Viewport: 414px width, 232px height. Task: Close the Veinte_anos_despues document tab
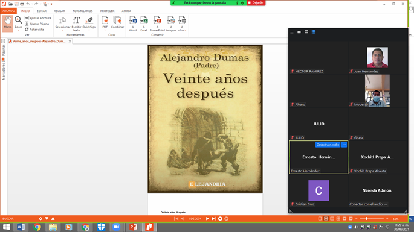tap(70, 42)
